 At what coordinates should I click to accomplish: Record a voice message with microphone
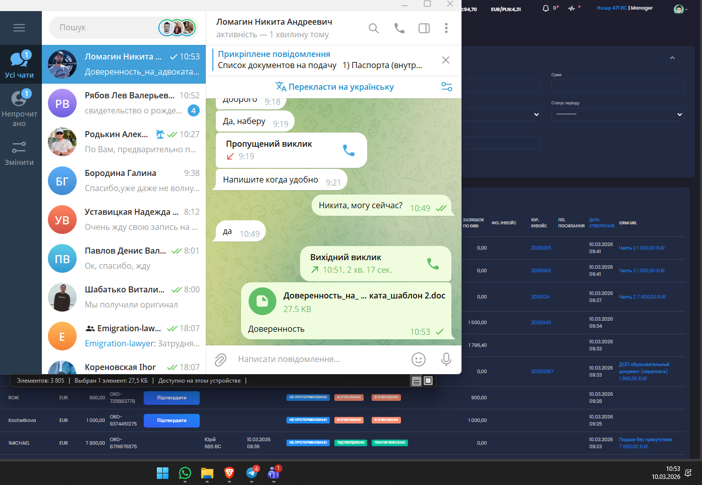(446, 359)
